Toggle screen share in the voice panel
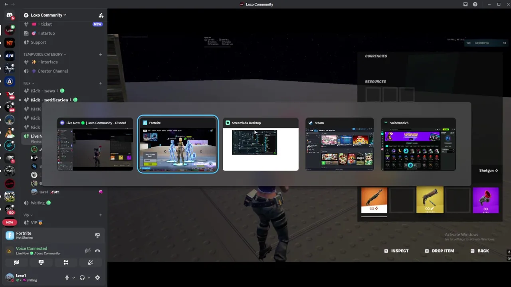Screen dimensions: 511x287 coord(41,262)
